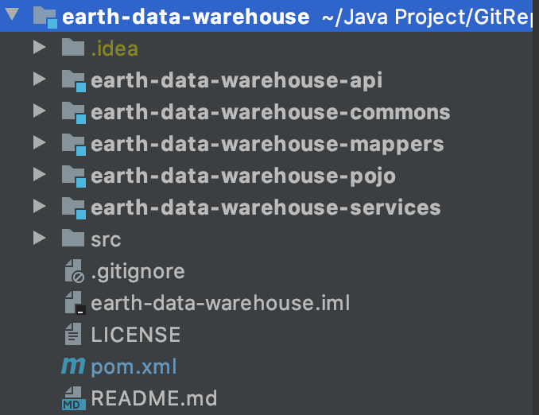Click the README markdown file icon
Screen dimensions: 539x415
point(74,398)
